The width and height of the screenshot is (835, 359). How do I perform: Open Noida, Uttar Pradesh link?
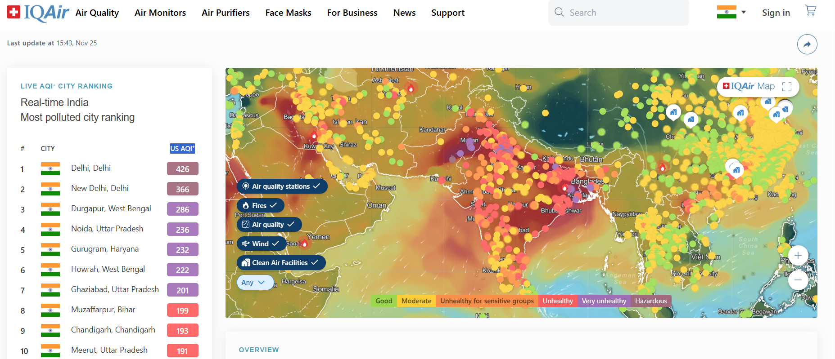tap(107, 229)
